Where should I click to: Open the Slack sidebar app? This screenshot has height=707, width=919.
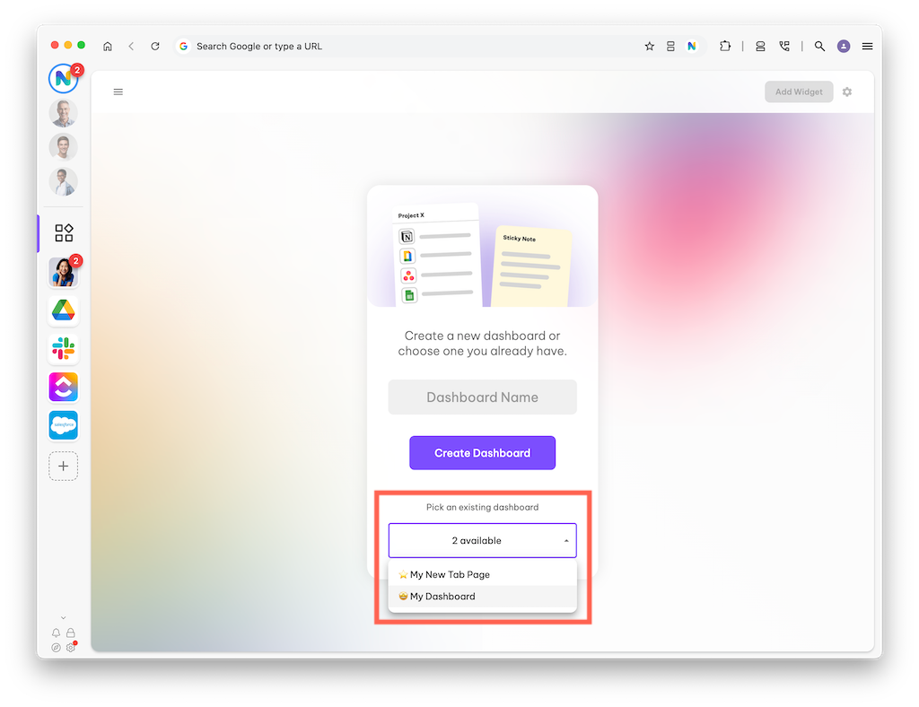click(64, 349)
